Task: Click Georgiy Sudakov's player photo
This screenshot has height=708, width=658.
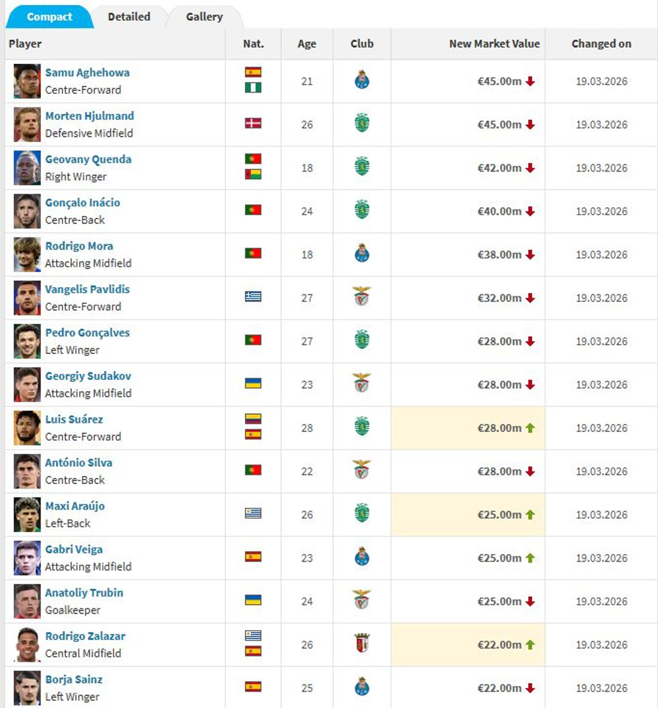Action: click(x=27, y=385)
